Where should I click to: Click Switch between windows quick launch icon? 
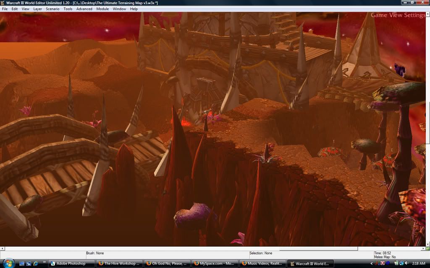(29, 264)
